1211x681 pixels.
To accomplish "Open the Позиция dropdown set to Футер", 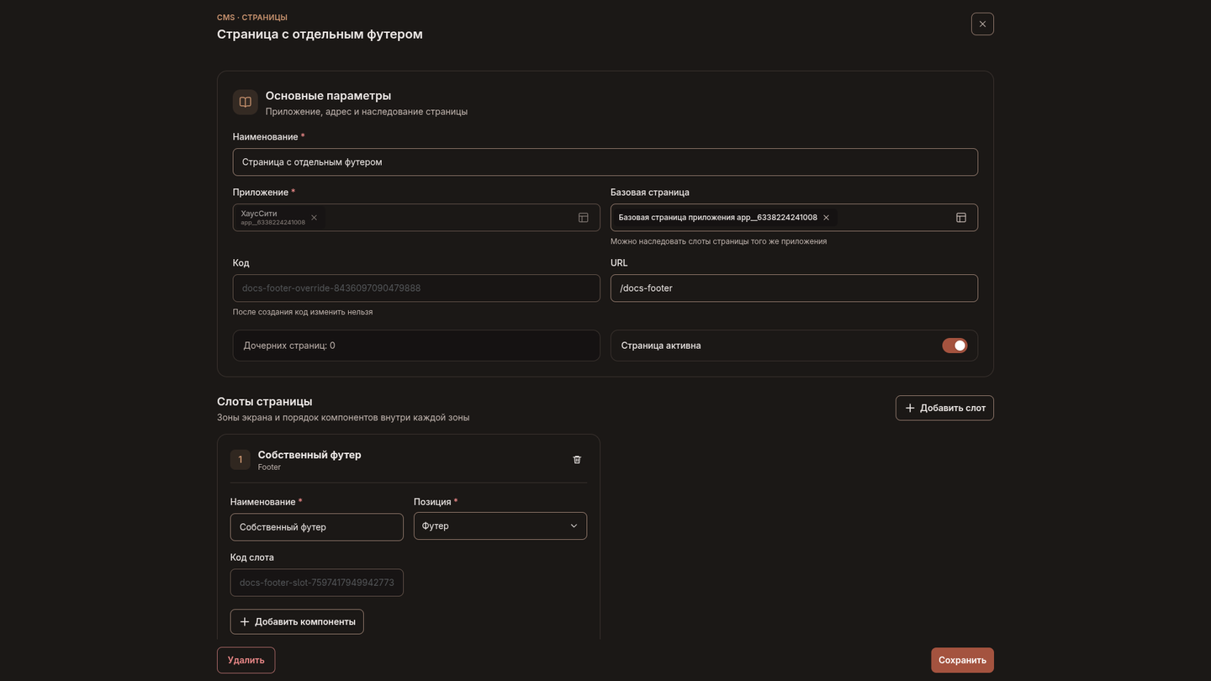I will pyautogui.click(x=500, y=526).
